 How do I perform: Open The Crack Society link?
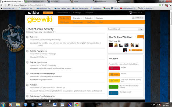point(126,92)
